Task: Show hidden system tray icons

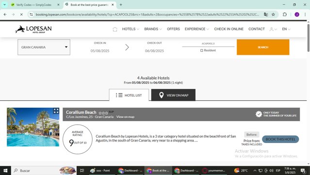Action: [x=255, y=171]
